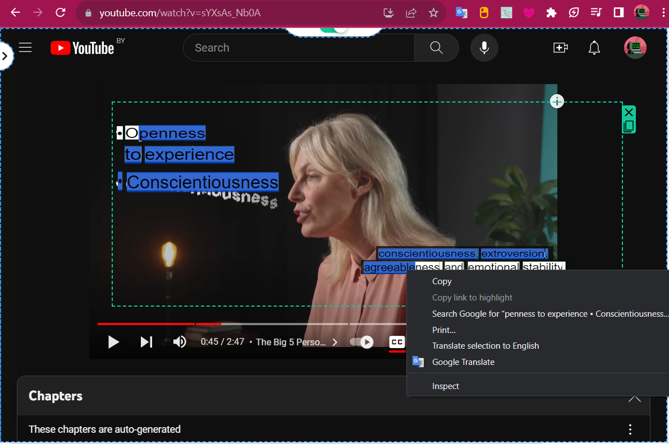Open the text capture extension icon
The height and width of the screenshot is (444, 669).
(x=506, y=13)
